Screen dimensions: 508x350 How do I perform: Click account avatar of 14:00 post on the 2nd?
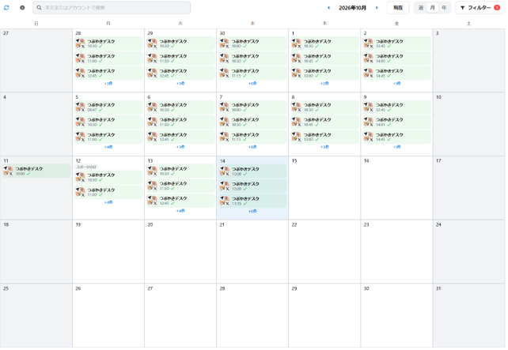(369, 58)
